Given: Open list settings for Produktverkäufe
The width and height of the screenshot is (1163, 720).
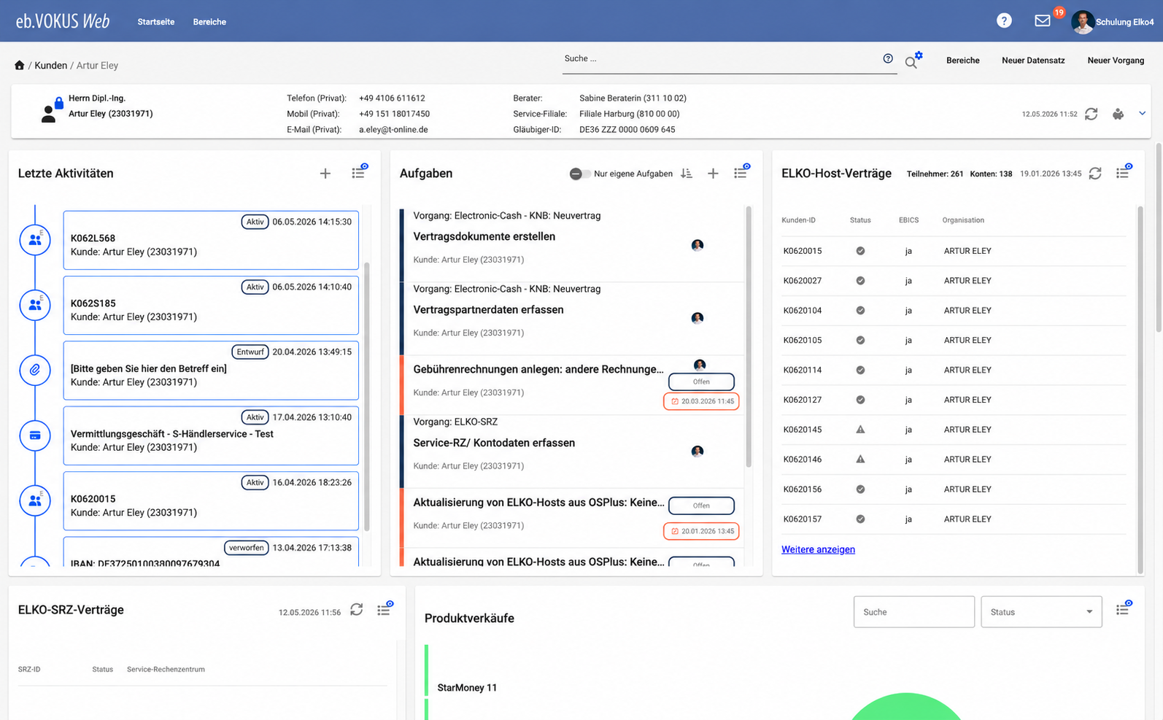Looking at the screenshot, I should 1124,608.
